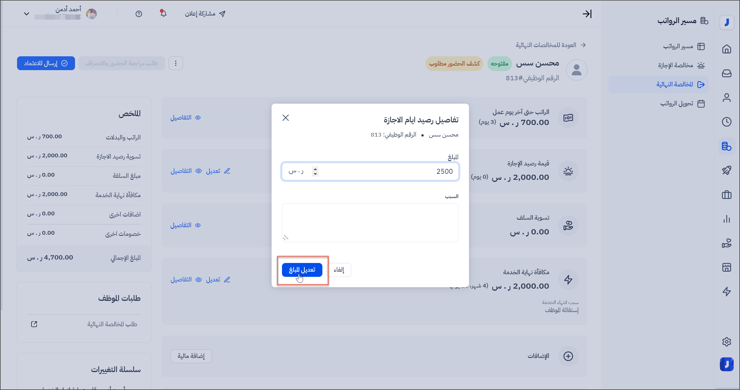This screenshot has width=740, height=390.
Task: Collapse the sidebar with arrow icon
Action: [587, 14]
